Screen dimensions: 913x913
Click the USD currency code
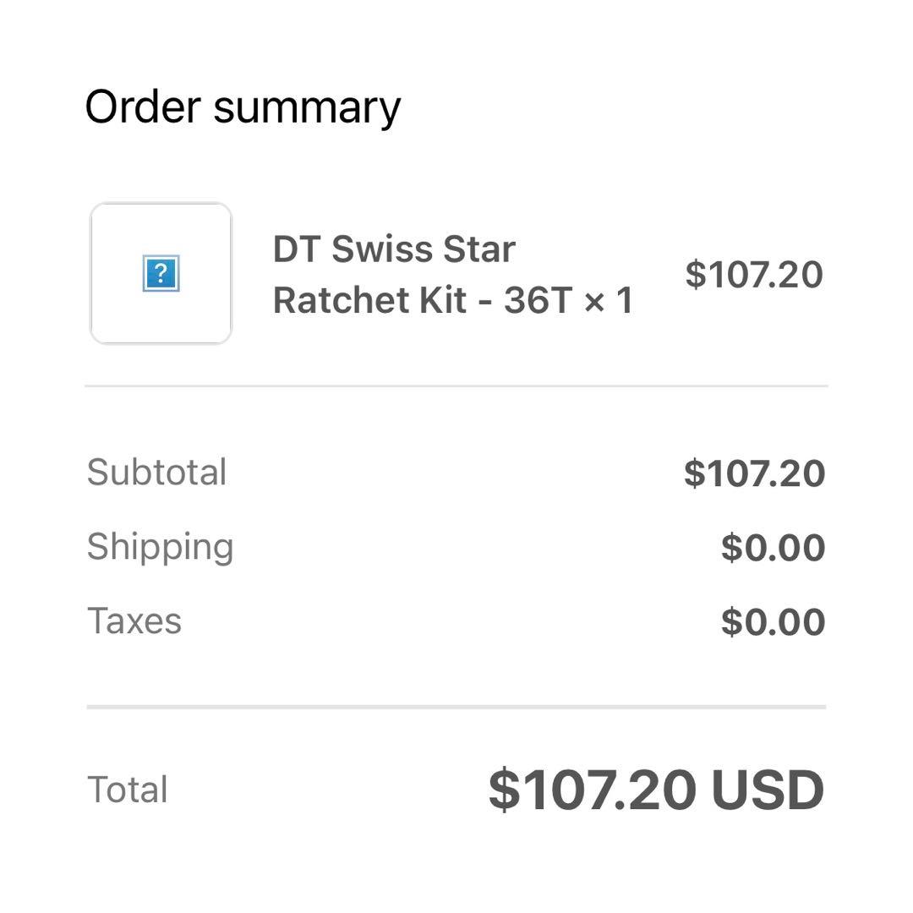tap(768, 790)
